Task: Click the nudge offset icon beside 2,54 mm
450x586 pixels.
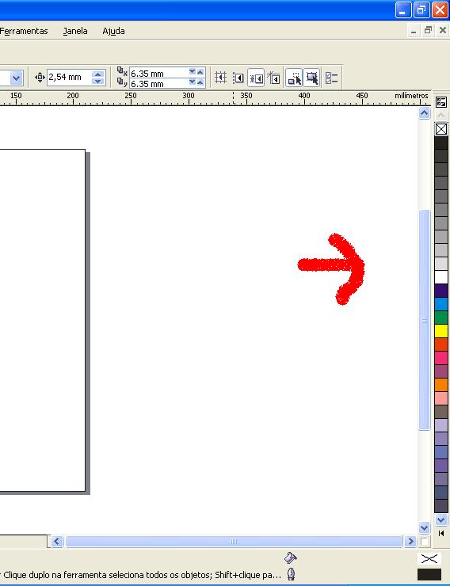Action: click(40, 78)
